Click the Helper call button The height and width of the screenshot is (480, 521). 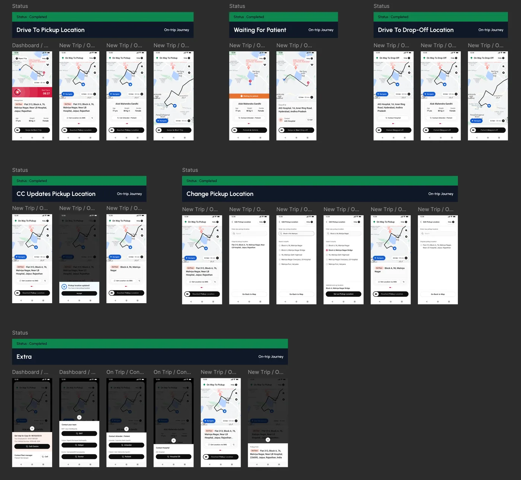(x=79, y=445)
